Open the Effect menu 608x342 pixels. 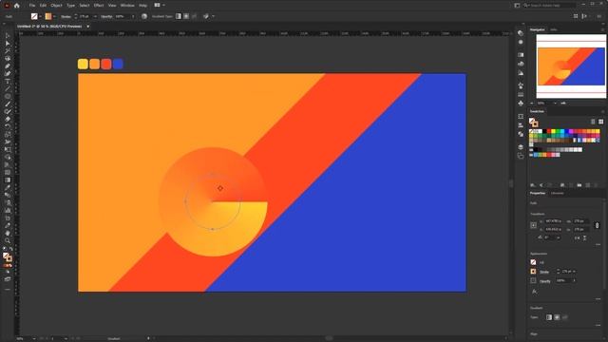click(x=99, y=6)
